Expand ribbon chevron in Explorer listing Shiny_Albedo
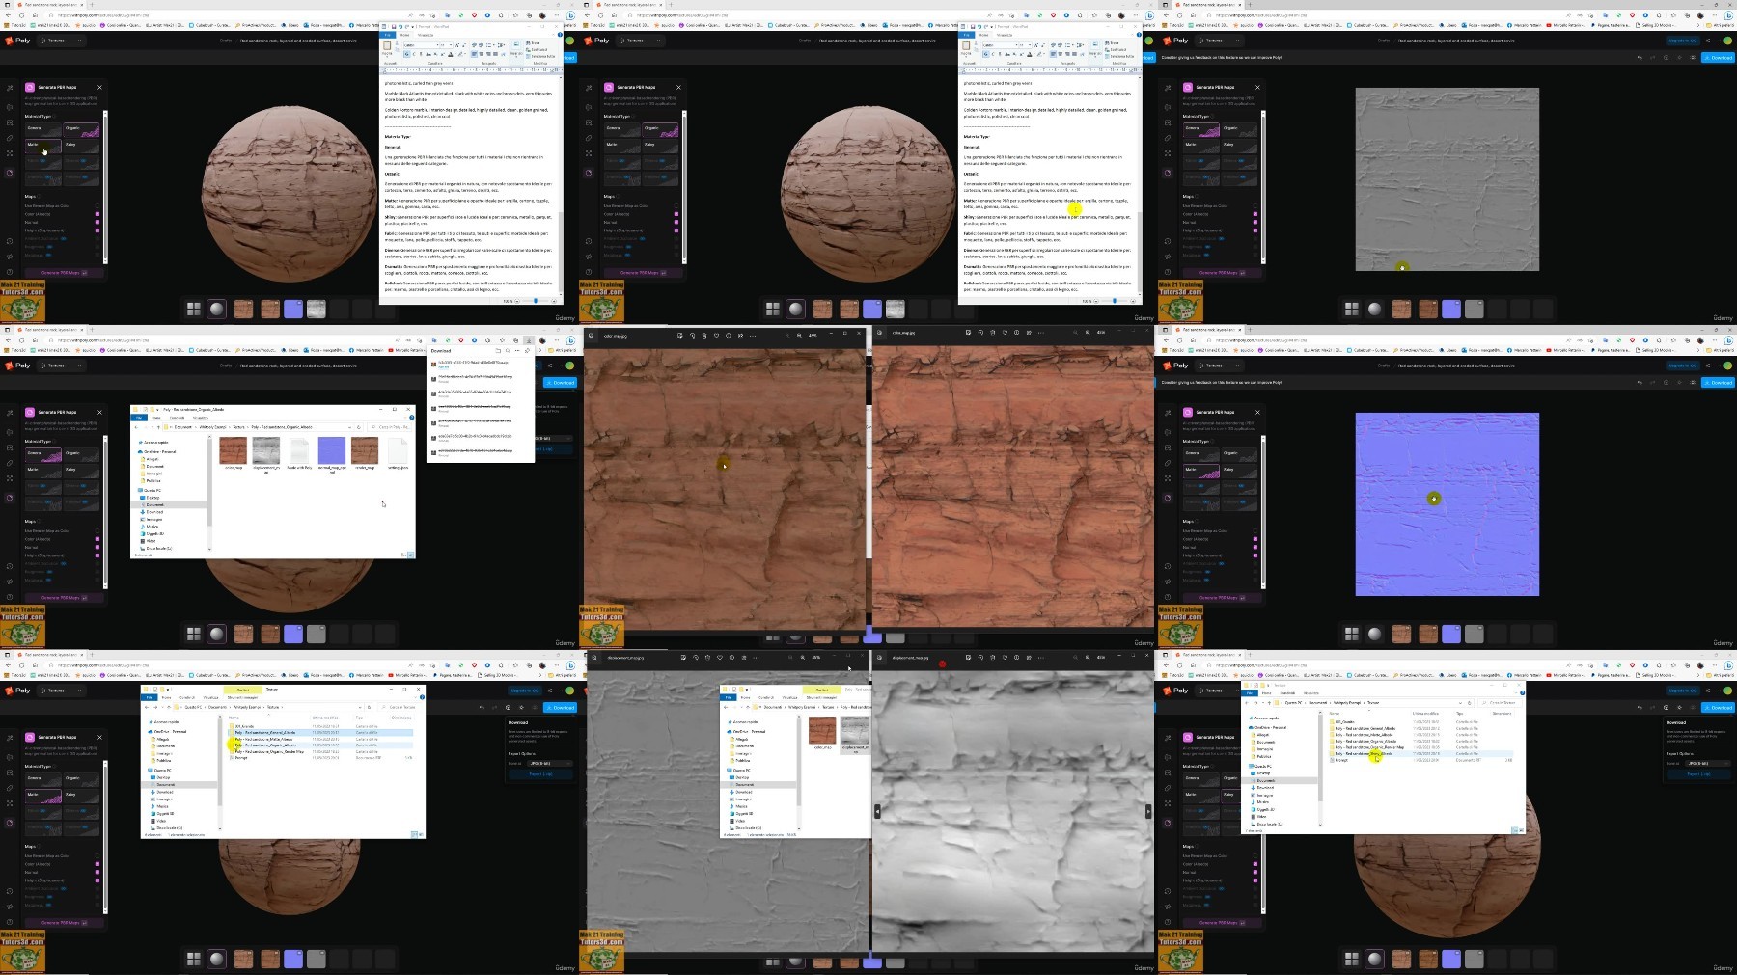Screen dimensions: 1737x975 (1515, 692)
